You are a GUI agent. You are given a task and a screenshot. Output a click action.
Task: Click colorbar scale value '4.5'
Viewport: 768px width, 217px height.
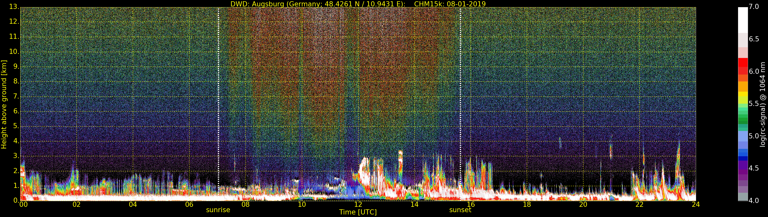(754, 168)
